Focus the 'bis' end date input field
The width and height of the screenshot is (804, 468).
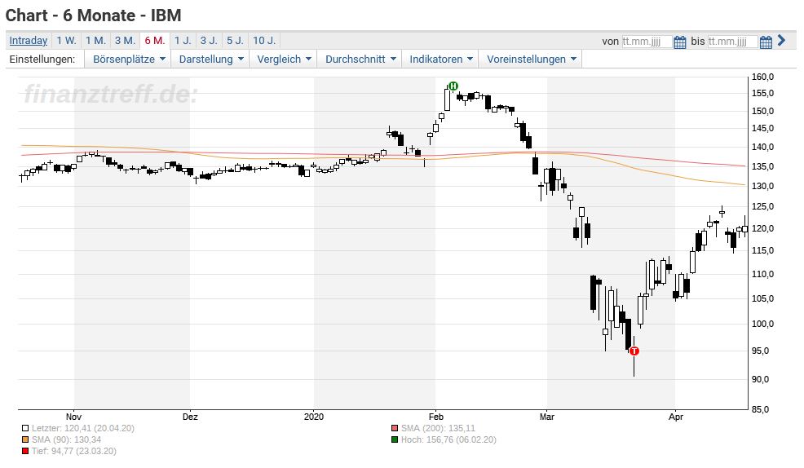tap(732, 42)
